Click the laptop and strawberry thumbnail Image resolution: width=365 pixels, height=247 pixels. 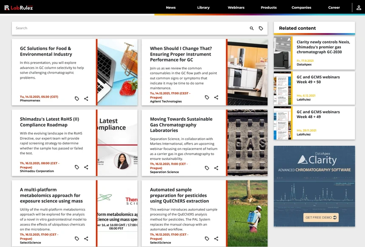(117, 72)
